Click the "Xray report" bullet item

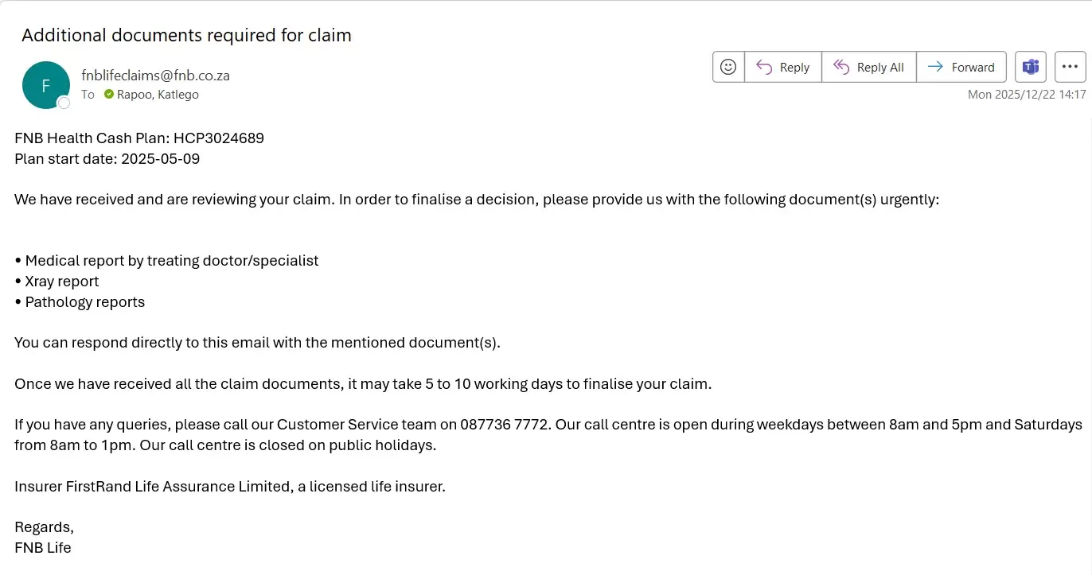click(x=62, y=282)
